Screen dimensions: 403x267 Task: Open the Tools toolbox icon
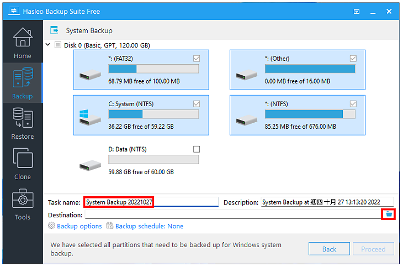click(x=23, y=198)
